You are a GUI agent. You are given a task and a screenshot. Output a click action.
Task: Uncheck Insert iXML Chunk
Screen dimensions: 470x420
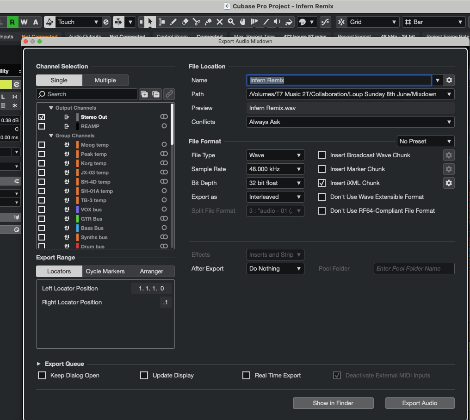coord(322,183)
